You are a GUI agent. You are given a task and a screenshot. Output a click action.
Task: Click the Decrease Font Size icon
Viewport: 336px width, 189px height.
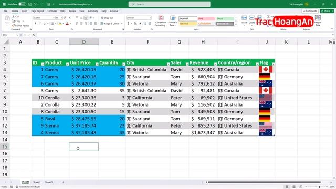coord(70,18)
